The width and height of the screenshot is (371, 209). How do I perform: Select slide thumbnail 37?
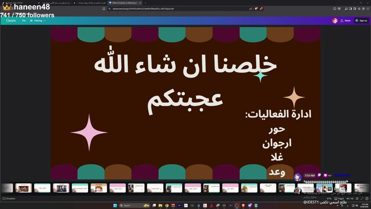(x=193, y=188)
